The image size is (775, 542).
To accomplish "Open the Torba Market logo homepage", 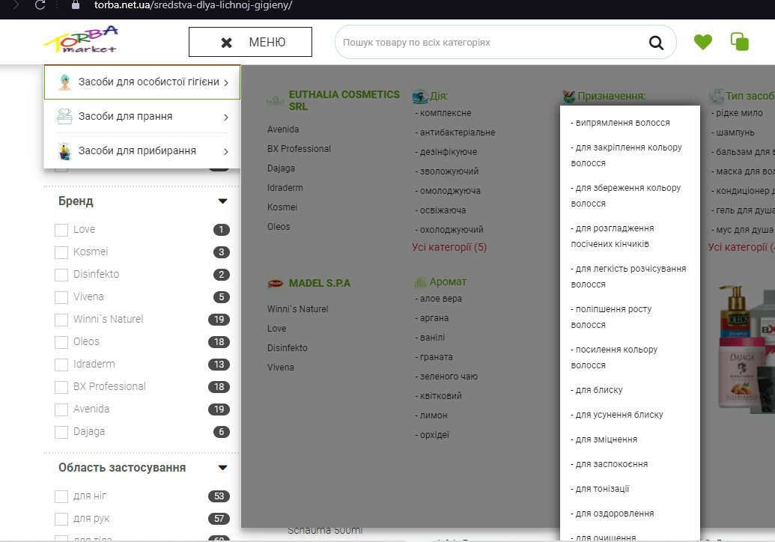I will point(81,40).
